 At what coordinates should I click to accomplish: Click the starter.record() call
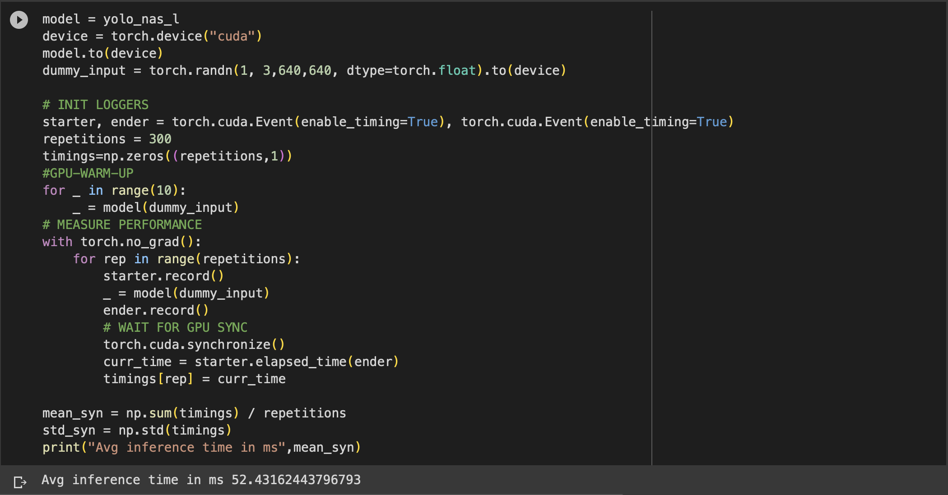pos(163,276)
